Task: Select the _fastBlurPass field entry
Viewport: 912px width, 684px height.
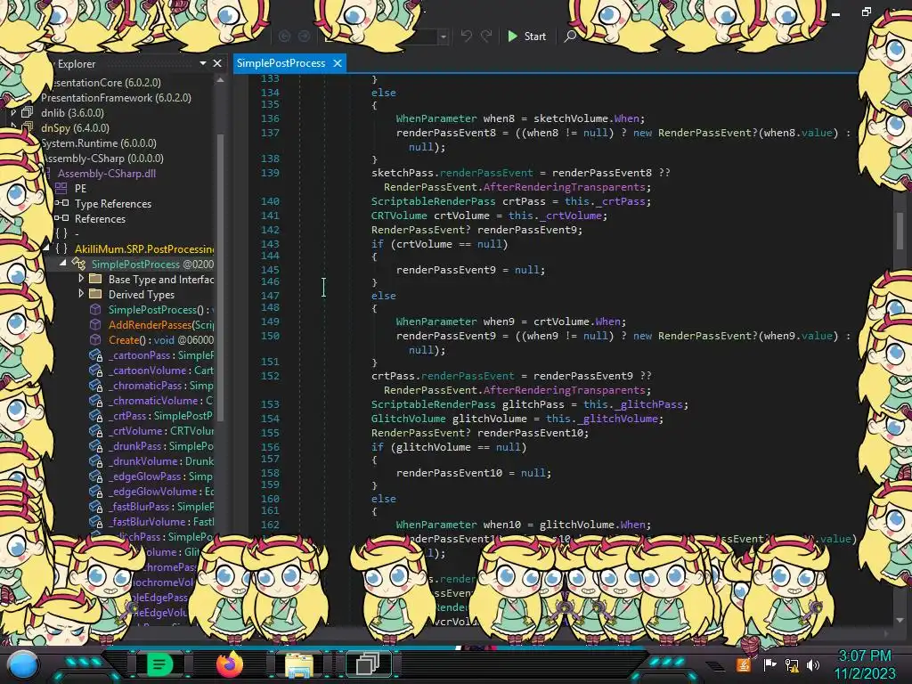Action: pyautogui.click(x=160, y=506)
